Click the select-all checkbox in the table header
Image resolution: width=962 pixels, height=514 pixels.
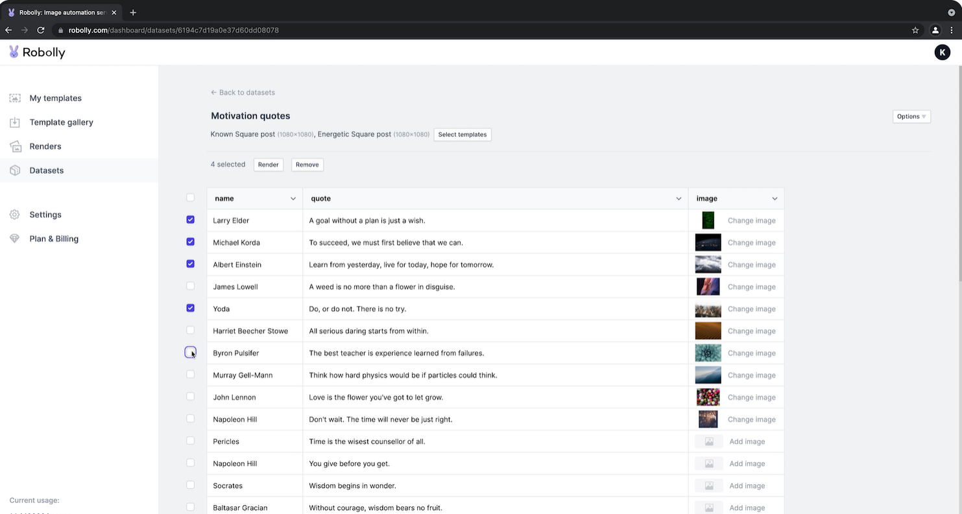tap(190, 197)
